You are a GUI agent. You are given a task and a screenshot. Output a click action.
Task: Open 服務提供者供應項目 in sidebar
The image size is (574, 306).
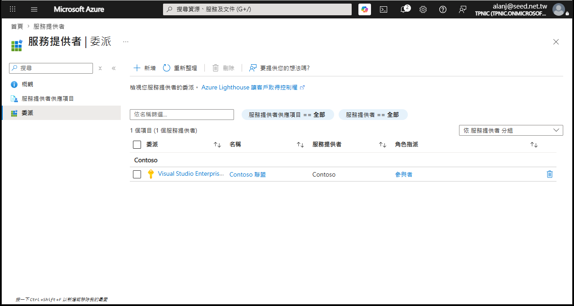[x=61, y=98]
